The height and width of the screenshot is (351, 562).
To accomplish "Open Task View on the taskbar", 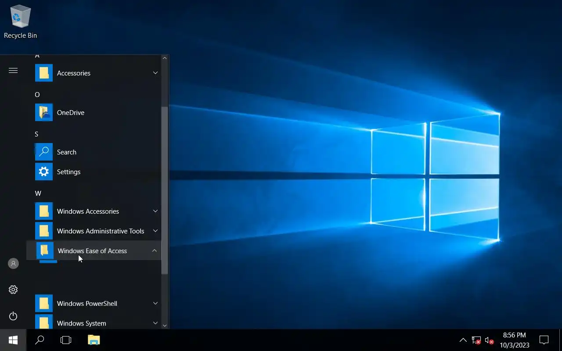I will click(x=66, y=340).
